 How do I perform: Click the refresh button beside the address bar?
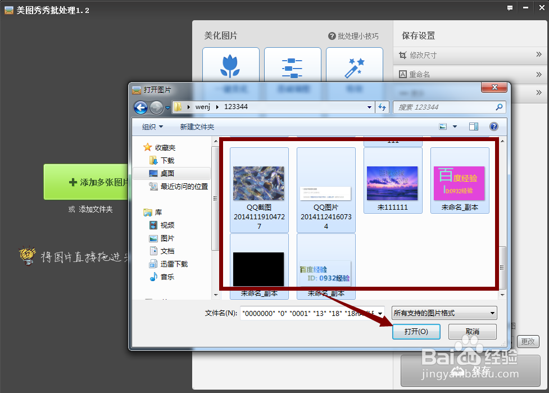[x=382, y=107]
